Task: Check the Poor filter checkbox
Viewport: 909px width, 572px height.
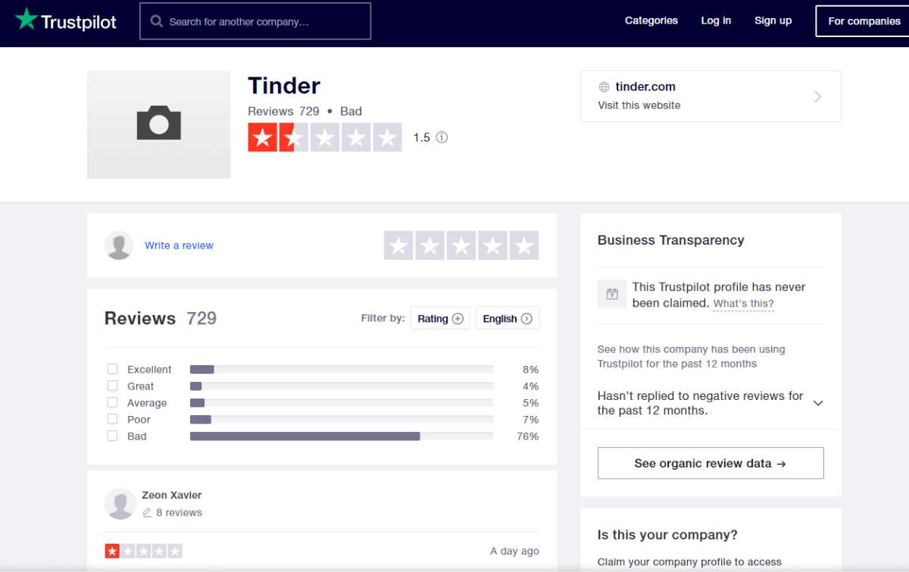Action: (112, 419)
